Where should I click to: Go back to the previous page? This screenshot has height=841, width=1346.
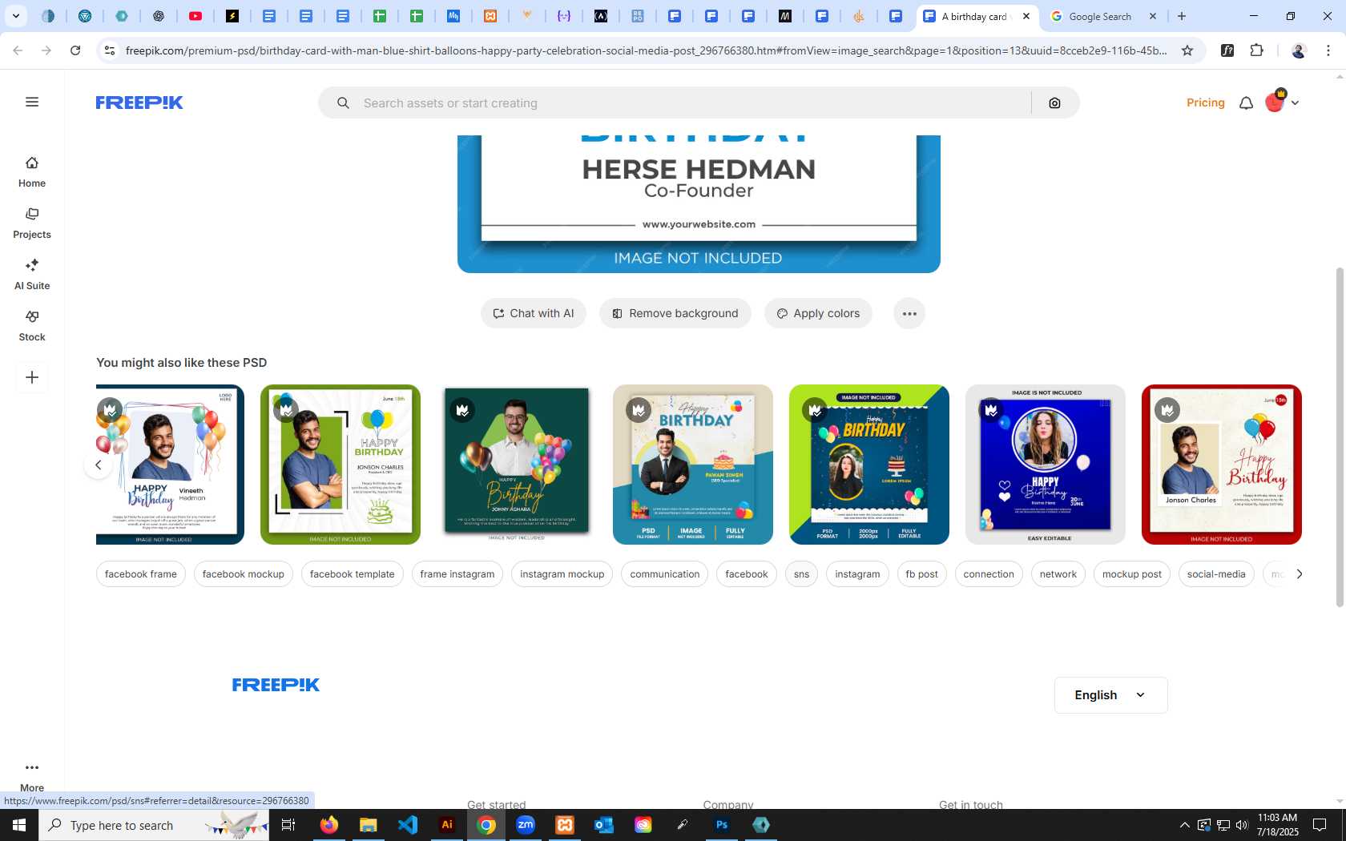18,50
